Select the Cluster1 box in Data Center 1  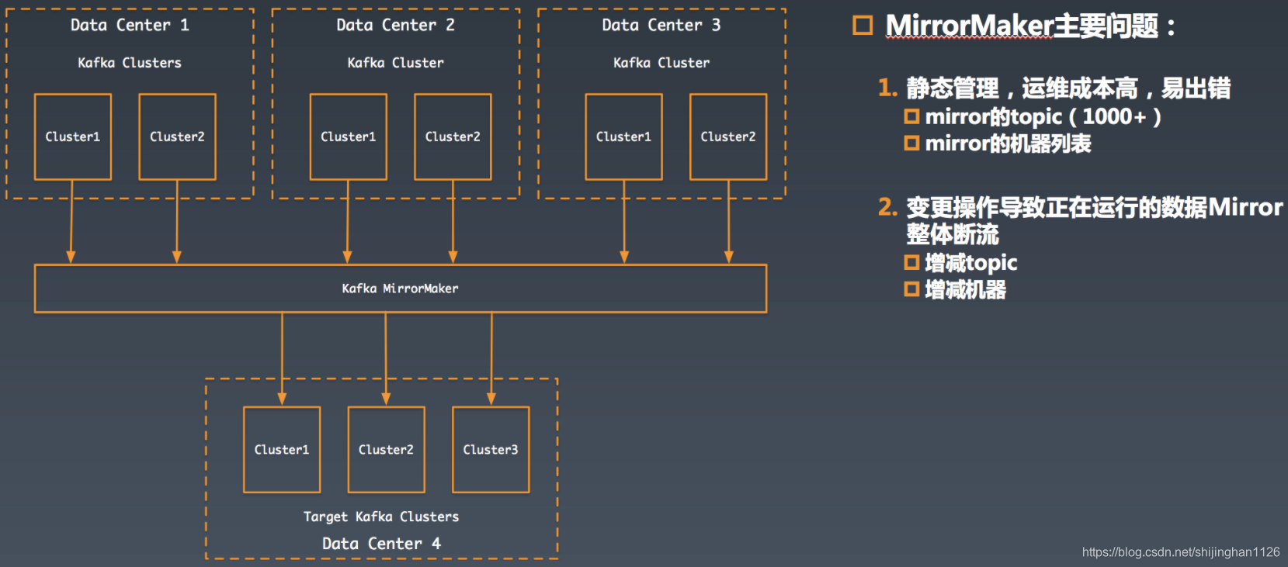pos(73,137)
